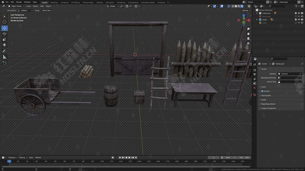305x171 pixels.
Task: Click the new collection icon in the Outliner header
Action: coord(302,6)
